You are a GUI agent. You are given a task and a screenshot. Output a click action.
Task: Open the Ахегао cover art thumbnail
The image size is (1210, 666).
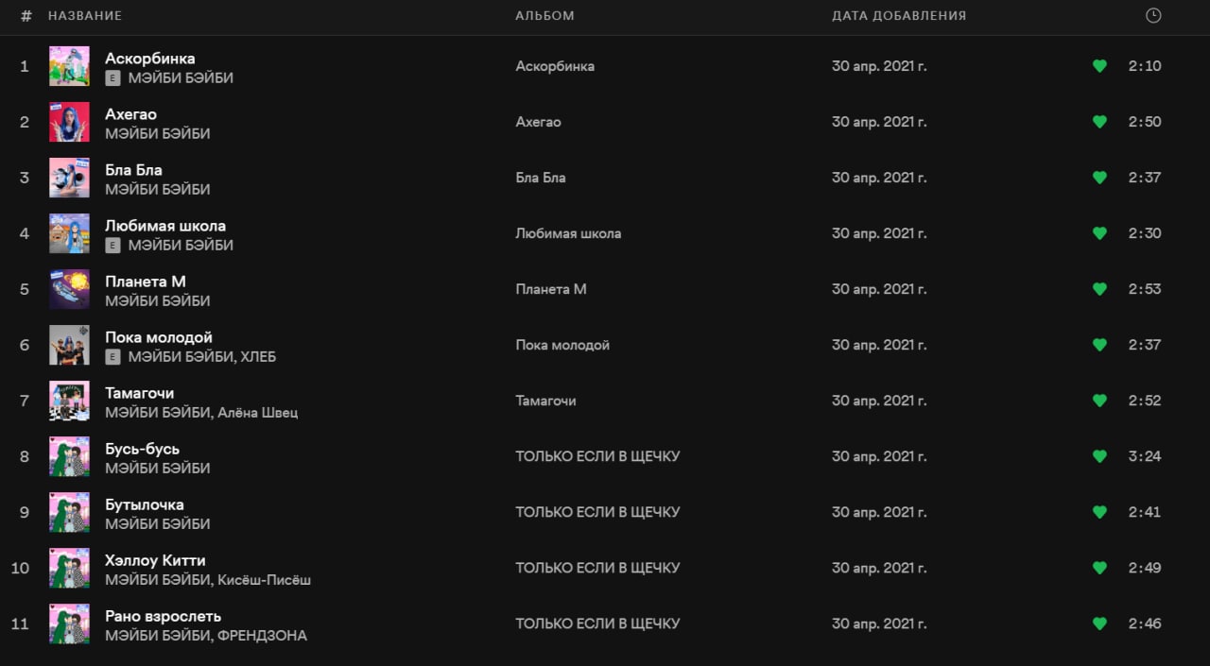click(x=69, y=122)
